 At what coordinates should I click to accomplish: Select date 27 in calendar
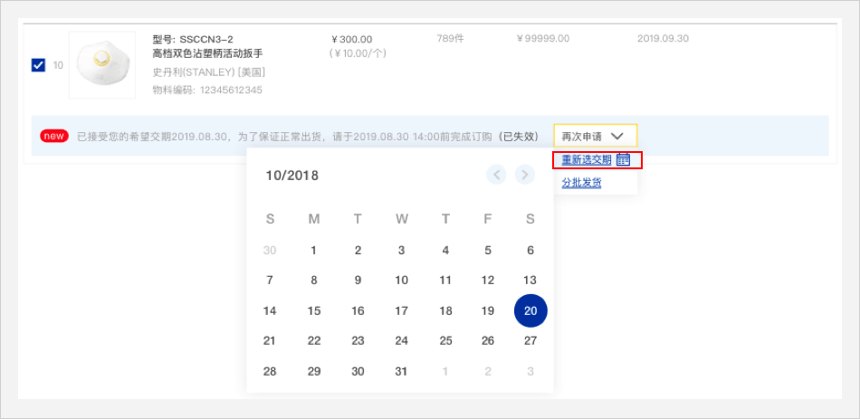click(x=530, y=341)
